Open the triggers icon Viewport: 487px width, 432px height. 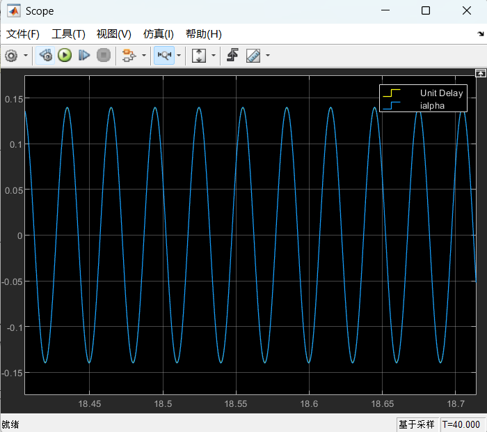click(232, 55)
